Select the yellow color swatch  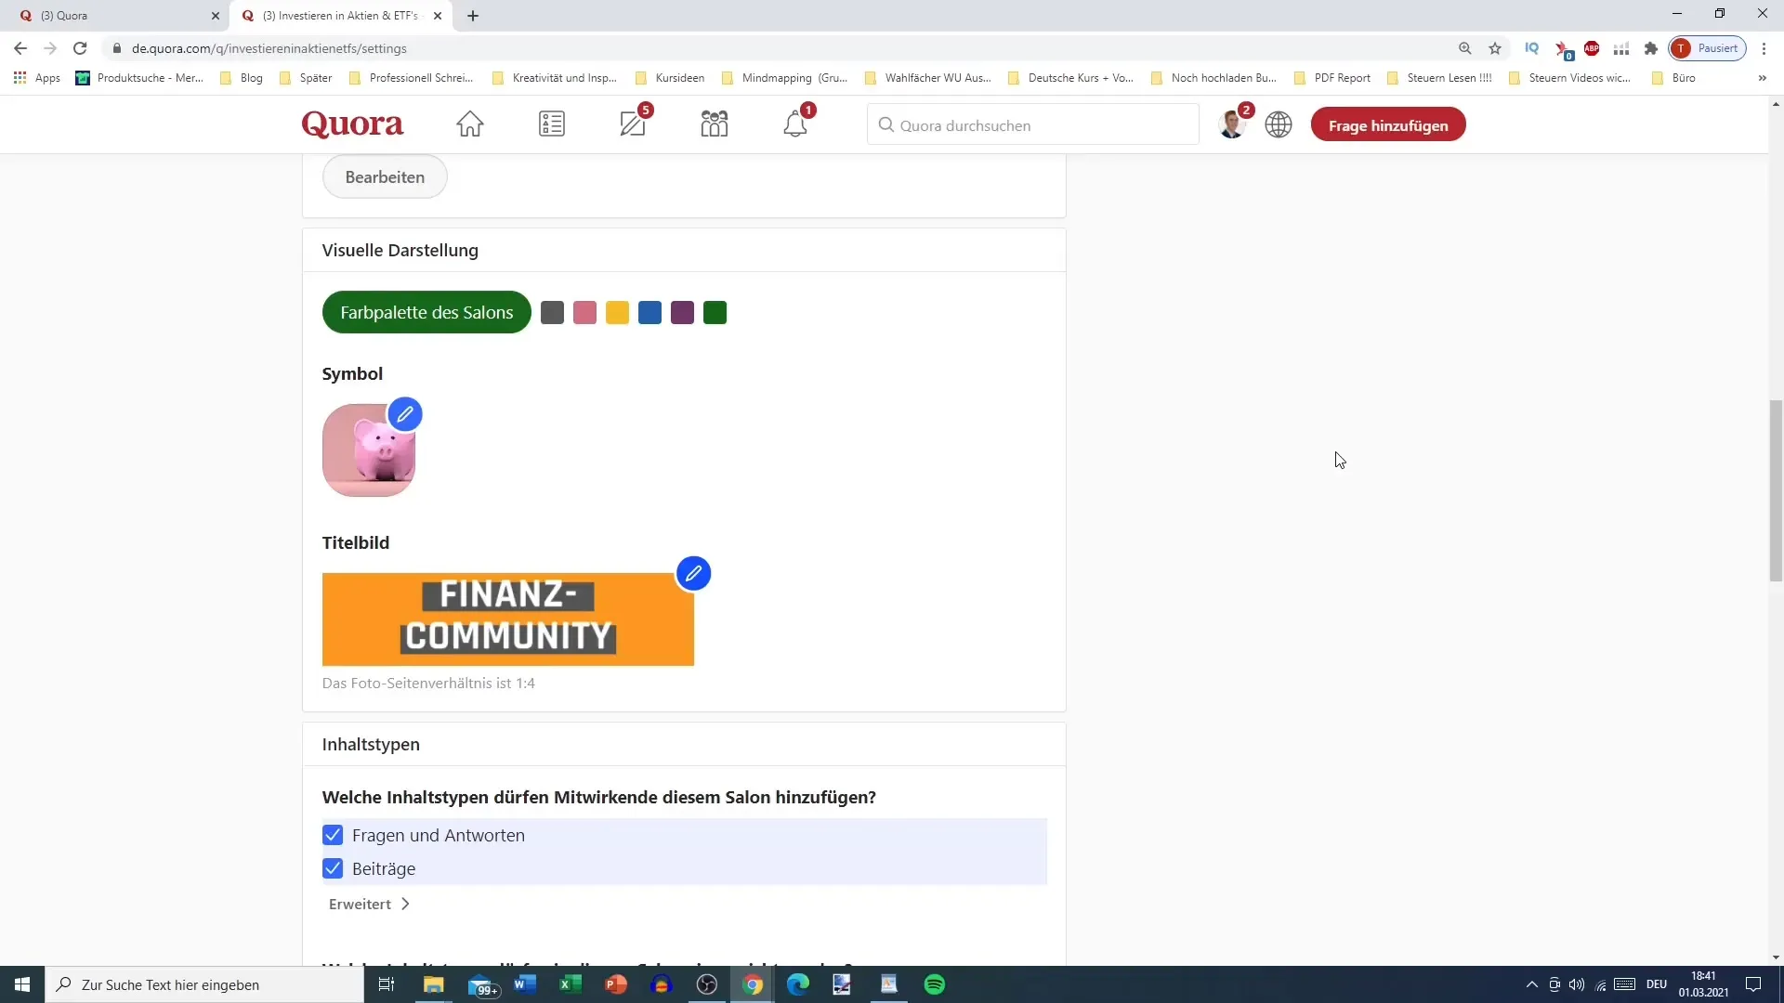point(617,313)
